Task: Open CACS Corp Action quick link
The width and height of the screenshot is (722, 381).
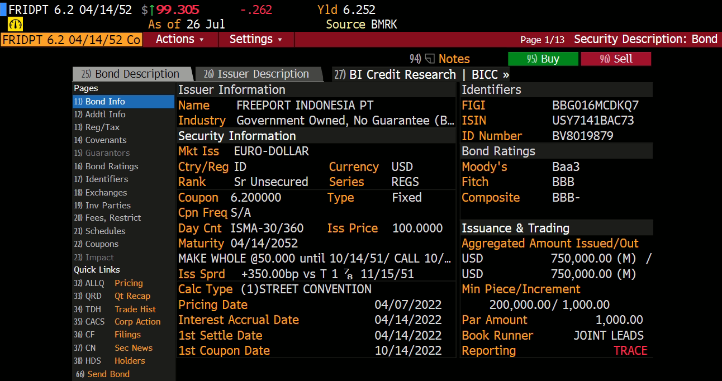Action: (x=117, y=322)
